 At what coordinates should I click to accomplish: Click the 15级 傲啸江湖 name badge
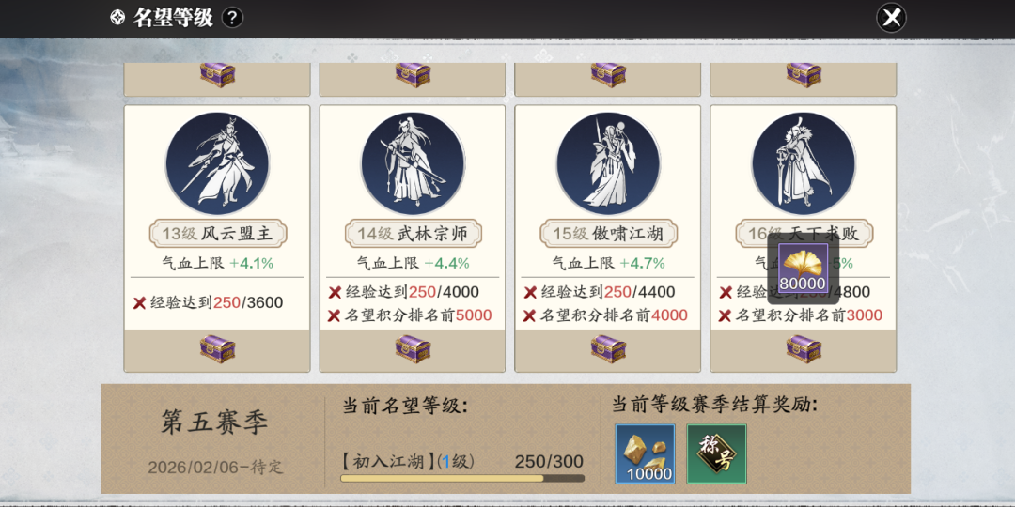pyautogui.click(x=608, y=234)
